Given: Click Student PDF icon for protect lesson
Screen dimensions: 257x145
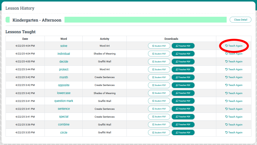Looking at the screenshot, I should click(153, 69).
